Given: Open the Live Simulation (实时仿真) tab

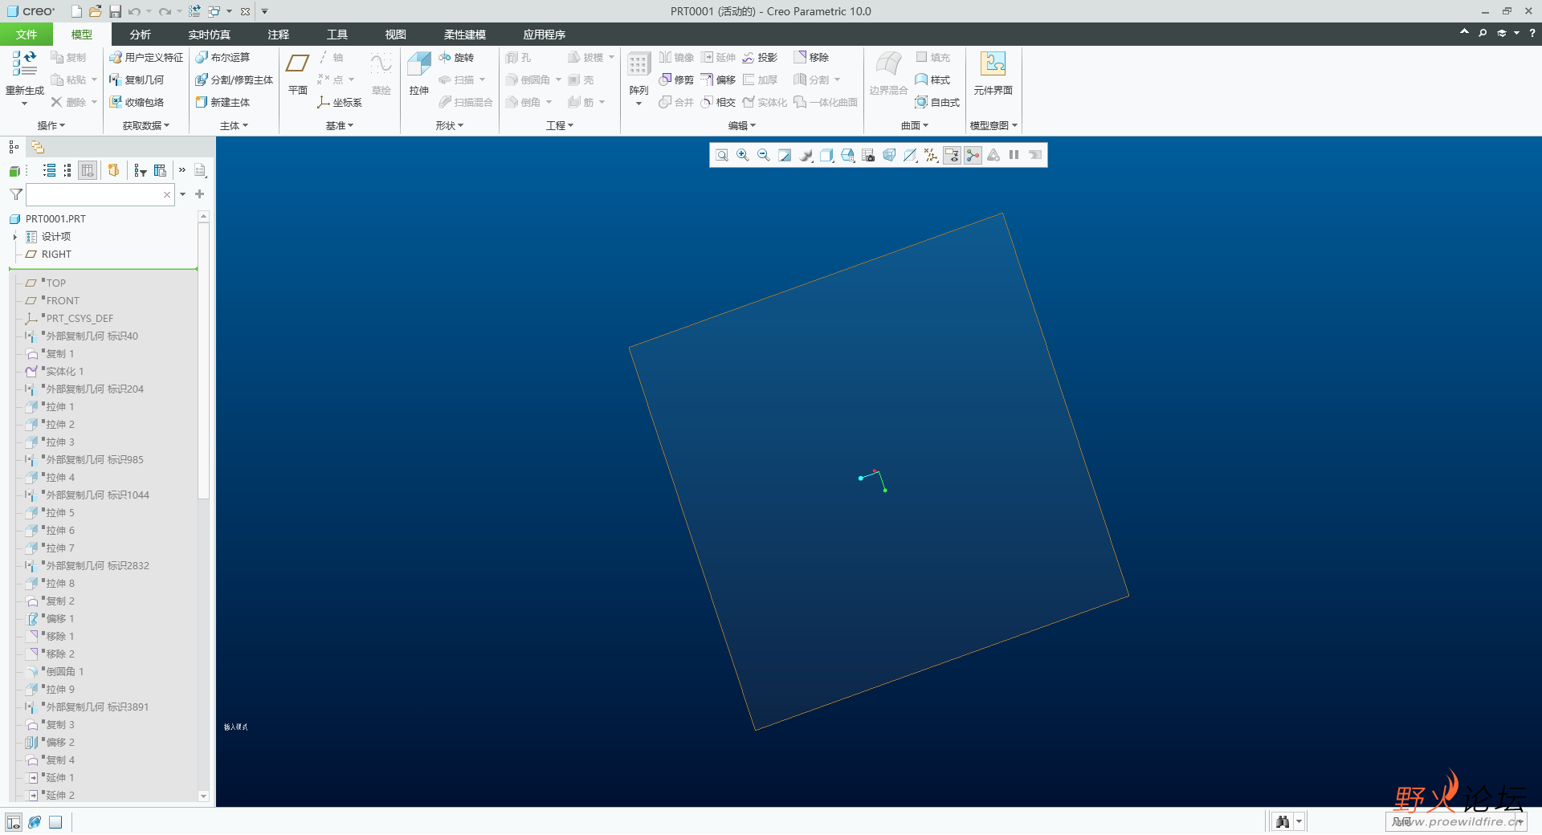Looking at the screenshot, I should point(210,35).
